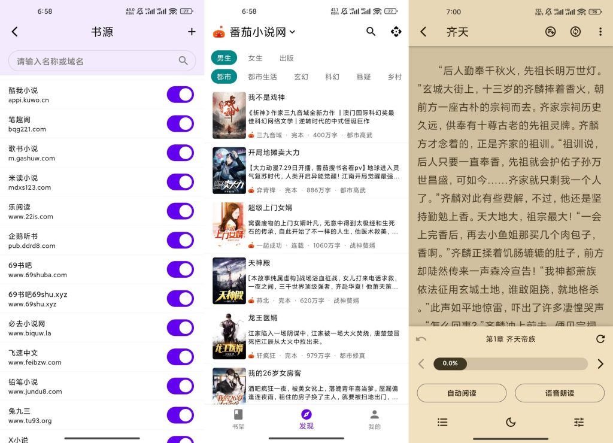Image resolution: width=613 pixels, height=443 pixels.
Task: Toggle the 69书吧69shu.xyz source switch
Action: tap(180, 298)
